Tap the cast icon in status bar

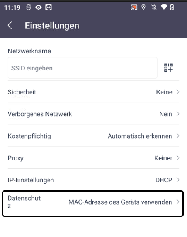pyautogui.click(x=134, y=7)
